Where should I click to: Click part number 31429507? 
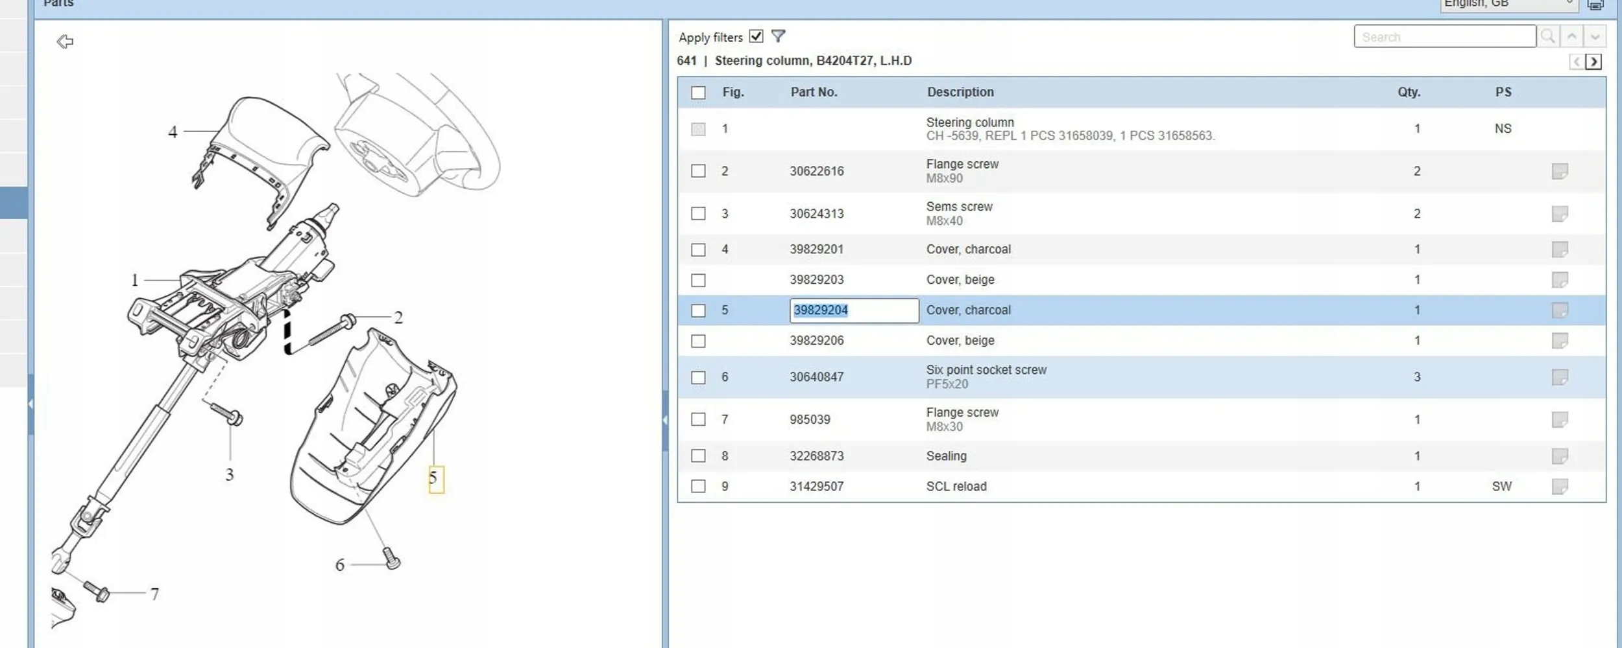(x=817, y=486)
